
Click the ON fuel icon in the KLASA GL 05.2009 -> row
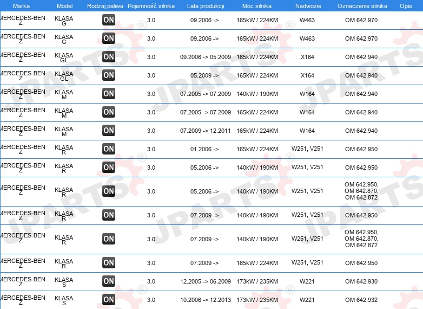coord(109,75)
